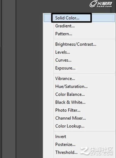Screen dimensions: 116x158
Task: Select Photo Filter option
Action: (79, 110)
